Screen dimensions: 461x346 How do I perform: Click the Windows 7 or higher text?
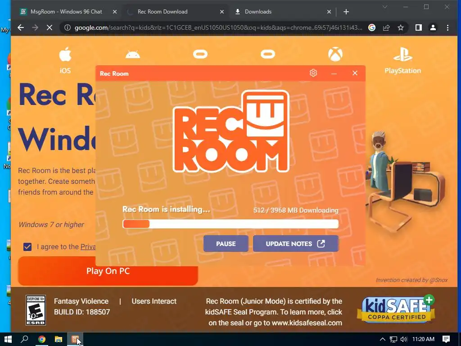(51, 224)
